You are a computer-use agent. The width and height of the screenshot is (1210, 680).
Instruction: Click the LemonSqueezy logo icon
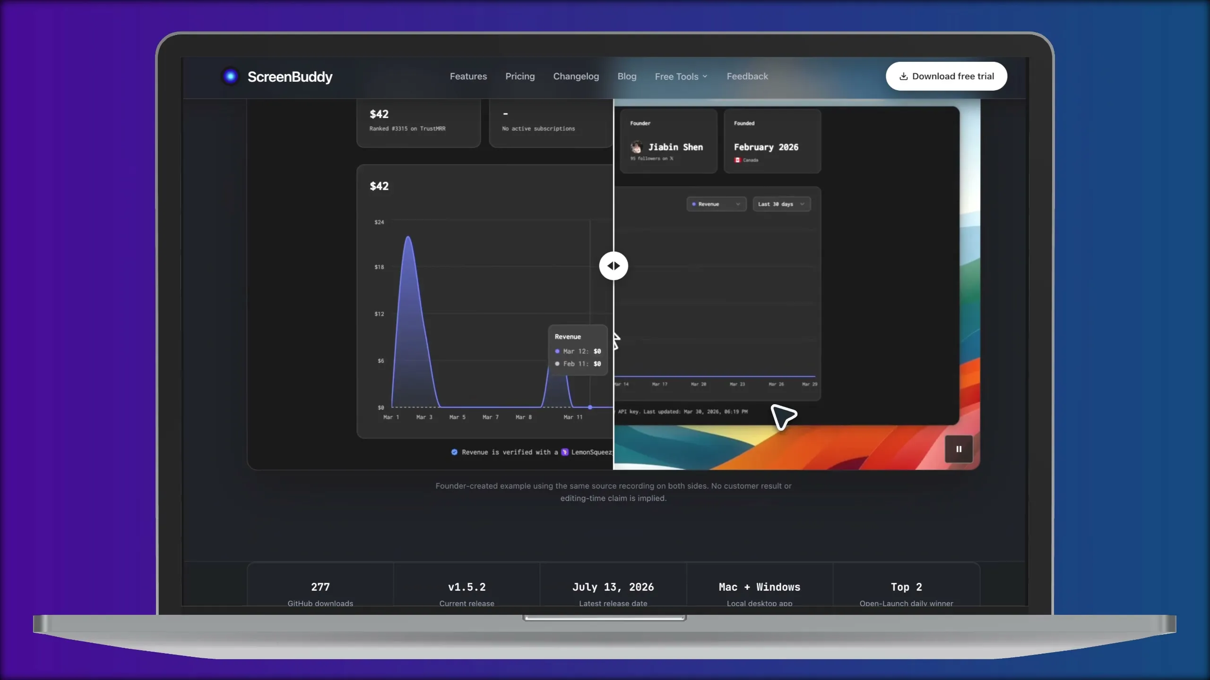pyautogui.click(x=565, y=452)
